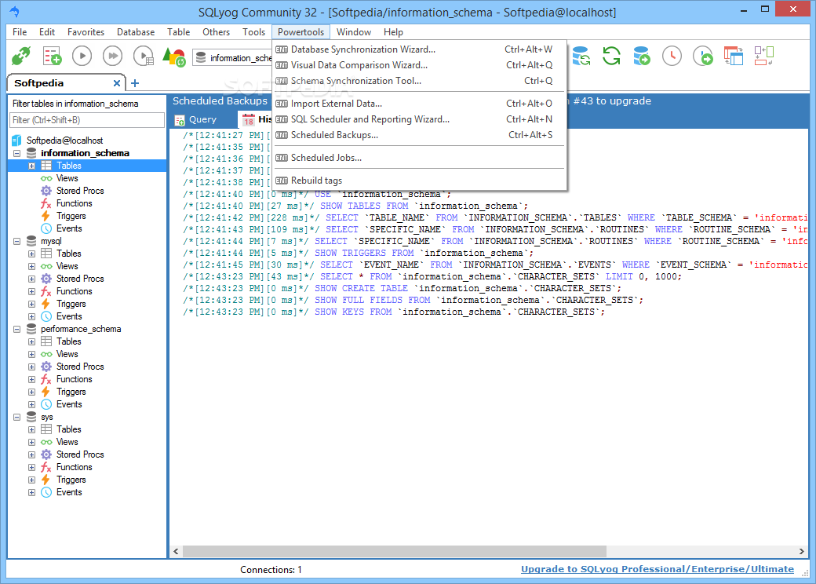Click the mysql database cylinder icon
Viewport: 816px width, 584px height.
31,241
